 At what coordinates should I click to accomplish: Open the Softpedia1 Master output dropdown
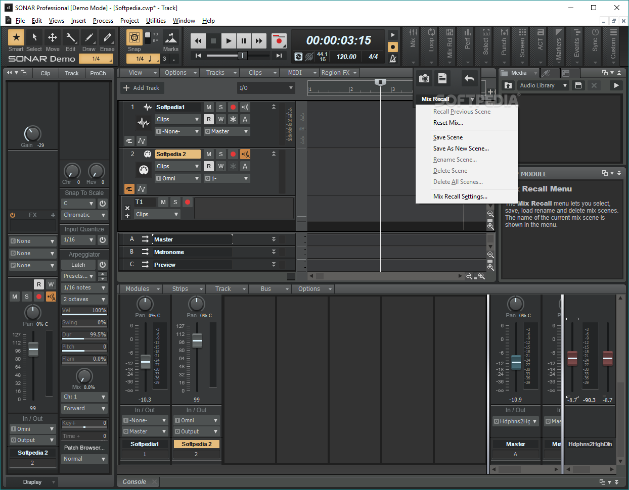(227, 131)
